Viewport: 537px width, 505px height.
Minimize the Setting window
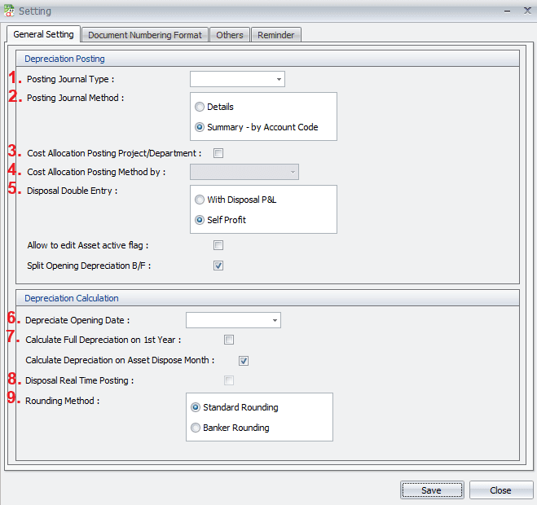(507, 11)
